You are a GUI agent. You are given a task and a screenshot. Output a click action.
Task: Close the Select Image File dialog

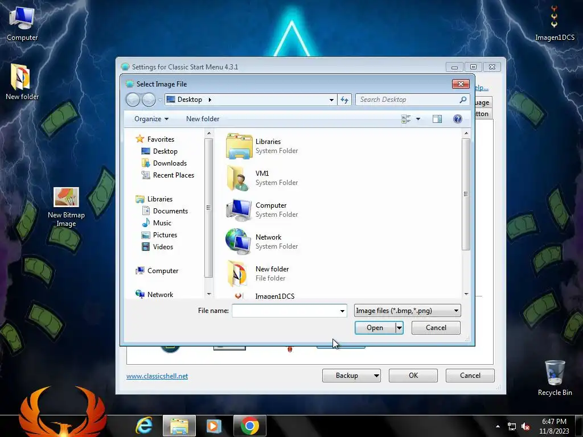click(x=461, y=84)
